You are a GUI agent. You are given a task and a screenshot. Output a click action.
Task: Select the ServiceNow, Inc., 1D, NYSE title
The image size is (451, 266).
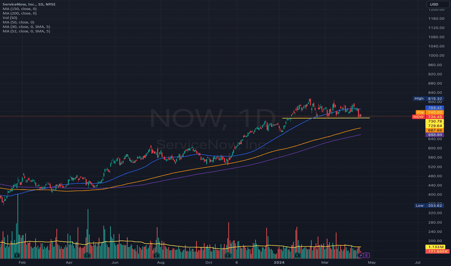(x=29, y=4)
